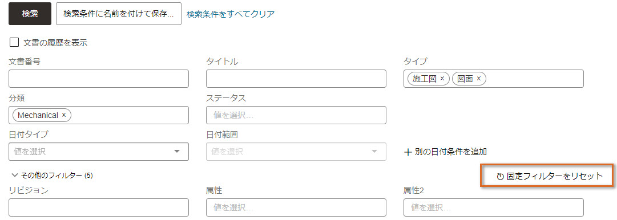The height and width of the screenshot is (220, 617).
Task: Open the 日付範囲 dropdown arrow
Action: 374,151
